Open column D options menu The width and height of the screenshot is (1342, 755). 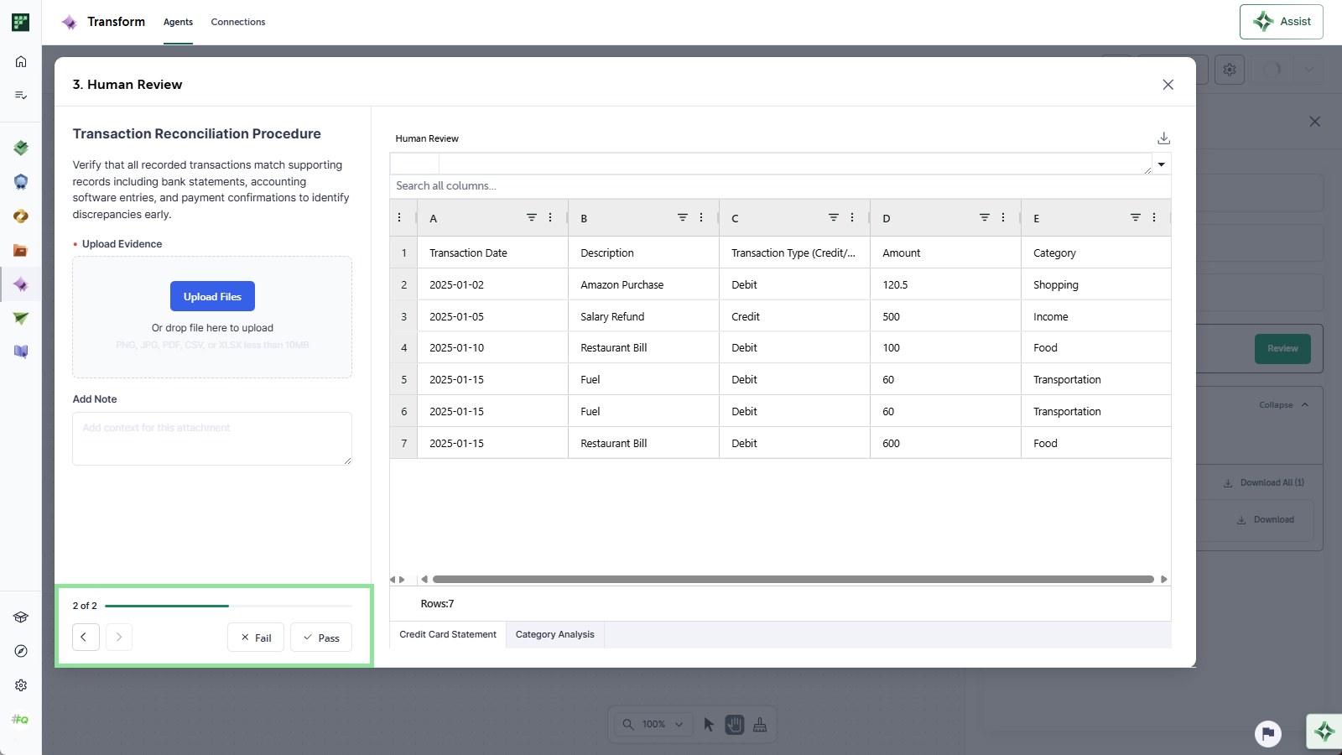1003,217
